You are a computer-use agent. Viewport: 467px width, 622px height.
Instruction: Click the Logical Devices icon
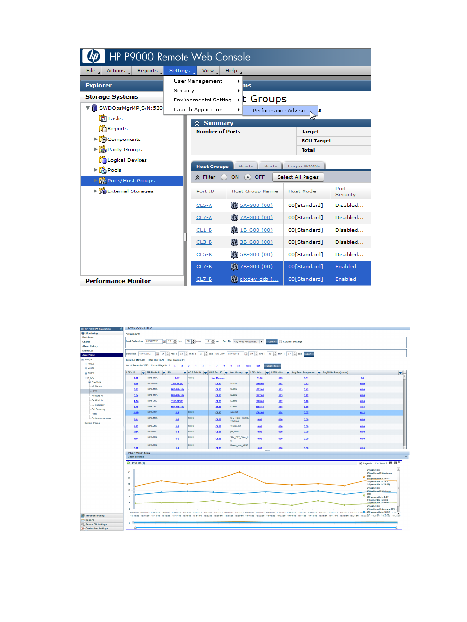(x=102, y=160)
